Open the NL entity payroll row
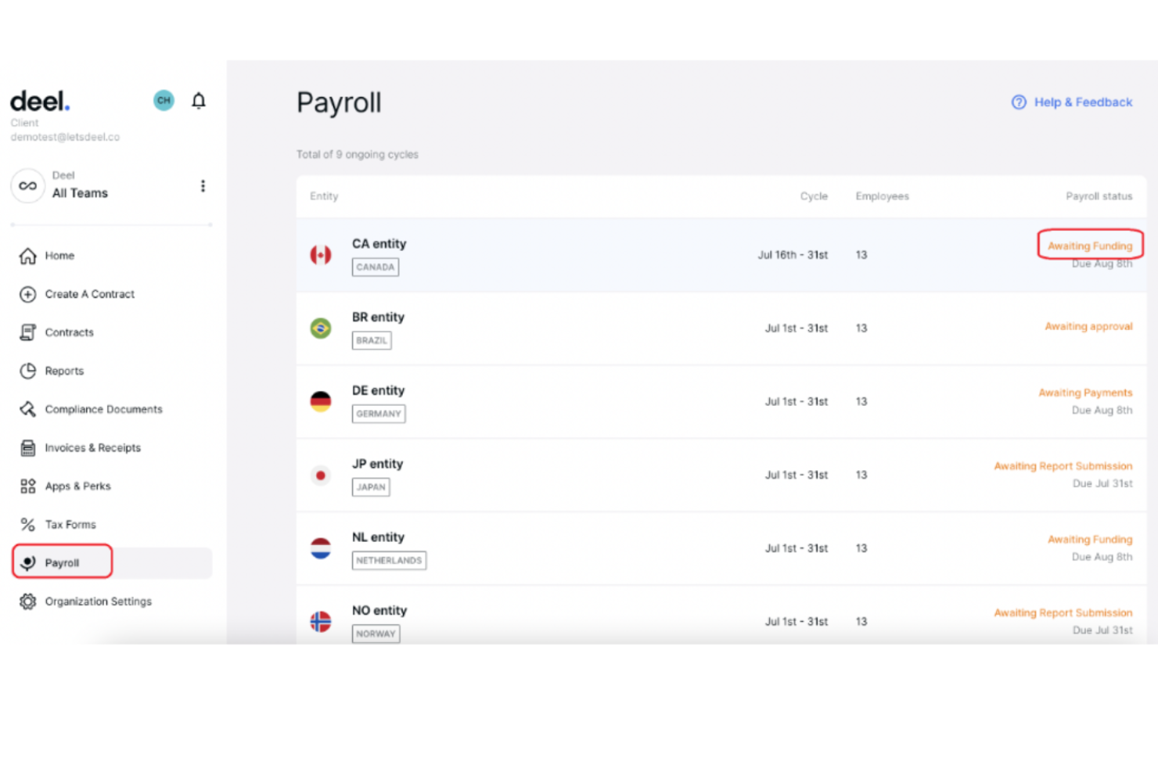Screen dimensions: 1158x772 tap(721, 549)
